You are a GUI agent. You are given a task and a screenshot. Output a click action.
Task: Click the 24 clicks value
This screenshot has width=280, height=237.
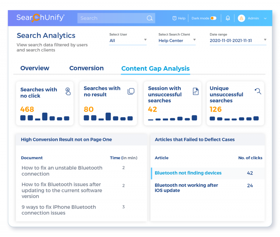(250, 186)
